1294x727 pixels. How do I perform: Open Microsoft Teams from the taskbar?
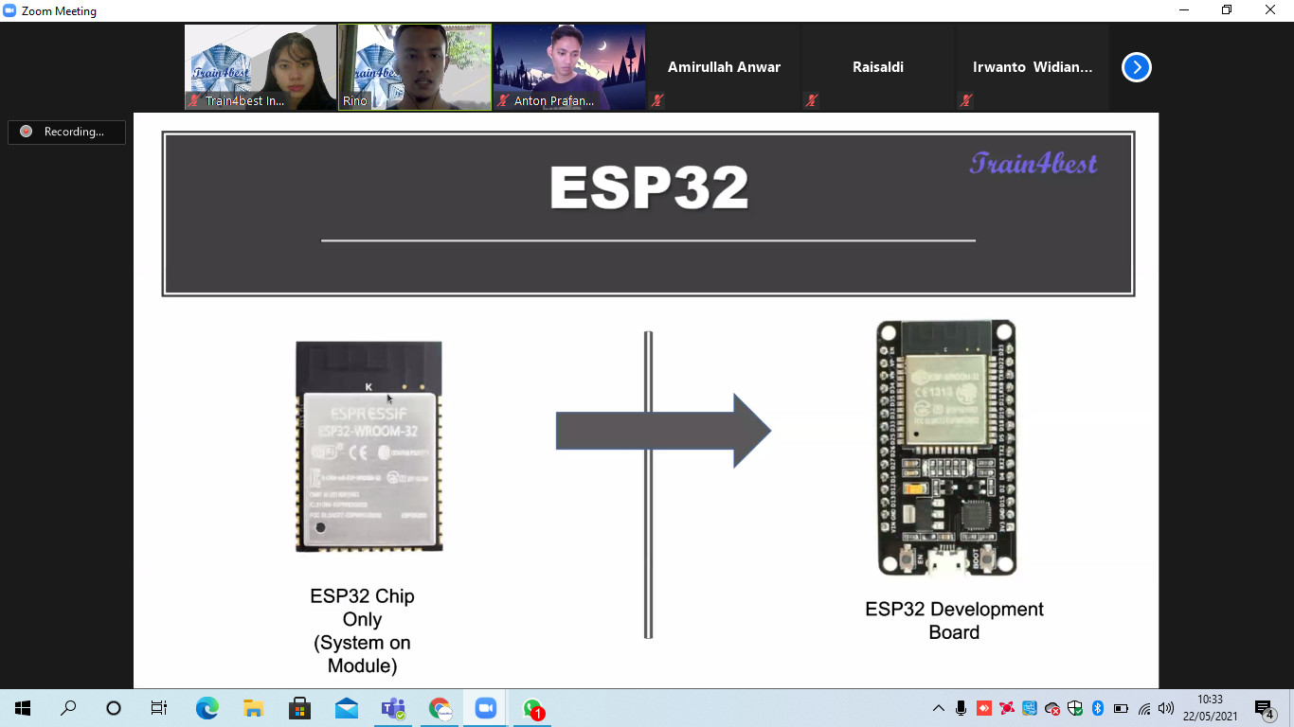[393, 708]
